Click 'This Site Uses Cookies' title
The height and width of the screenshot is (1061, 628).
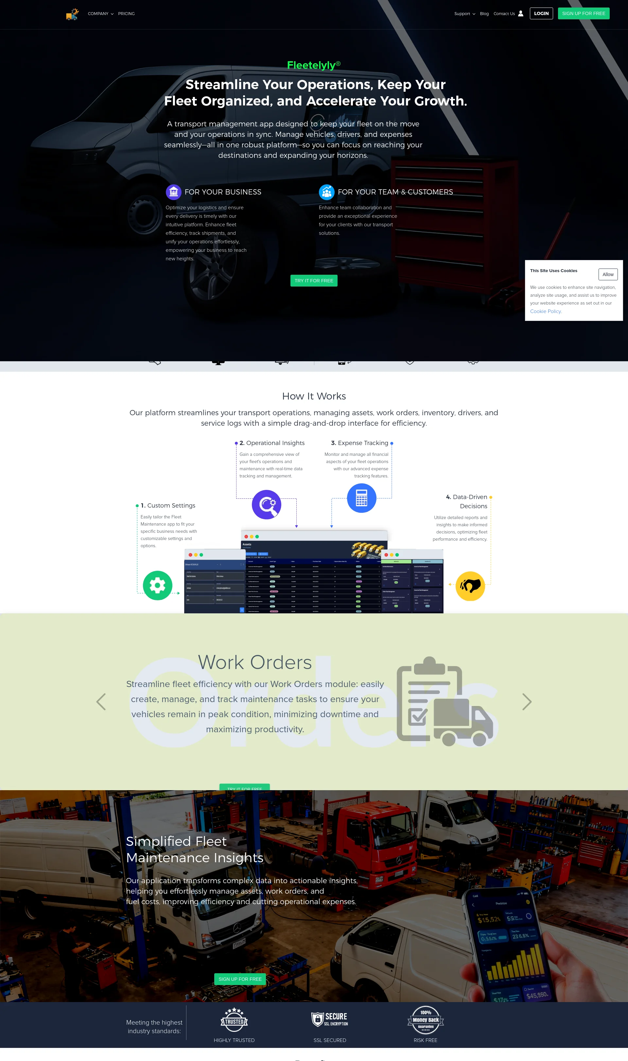553,270
